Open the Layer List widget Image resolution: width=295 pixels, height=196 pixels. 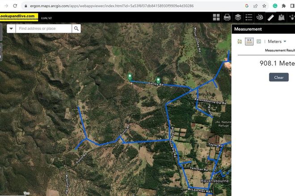point(238,17)
